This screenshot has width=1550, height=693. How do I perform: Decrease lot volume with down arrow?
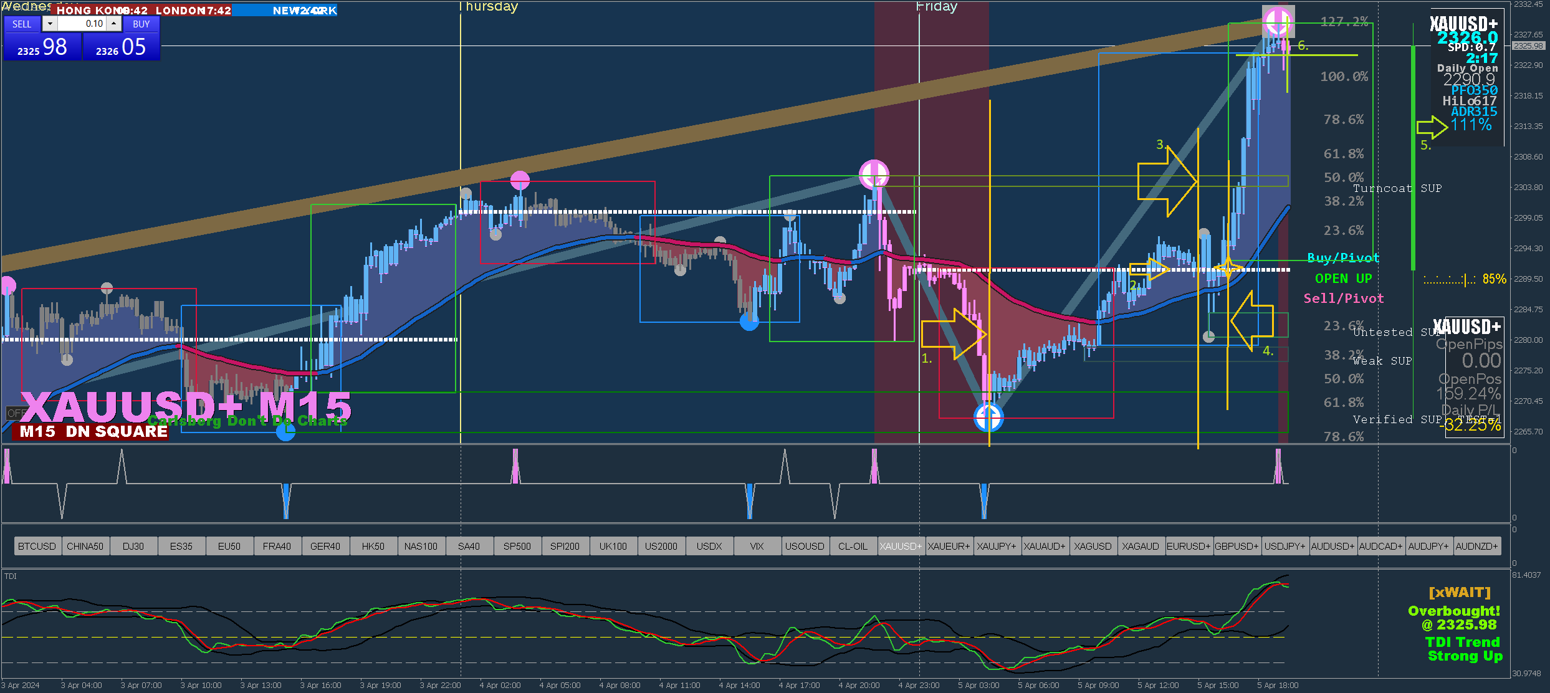tap(50, 24)
